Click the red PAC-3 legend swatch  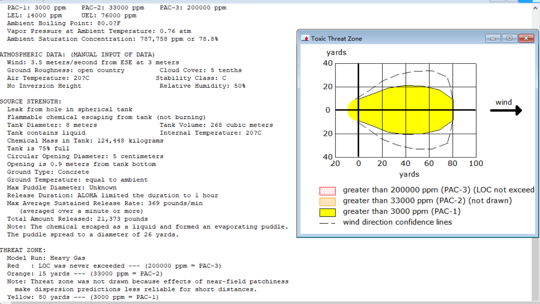coord(328,191)
